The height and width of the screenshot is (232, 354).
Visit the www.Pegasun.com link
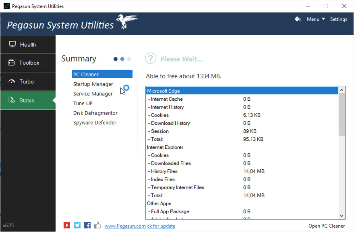click(125, 226)
